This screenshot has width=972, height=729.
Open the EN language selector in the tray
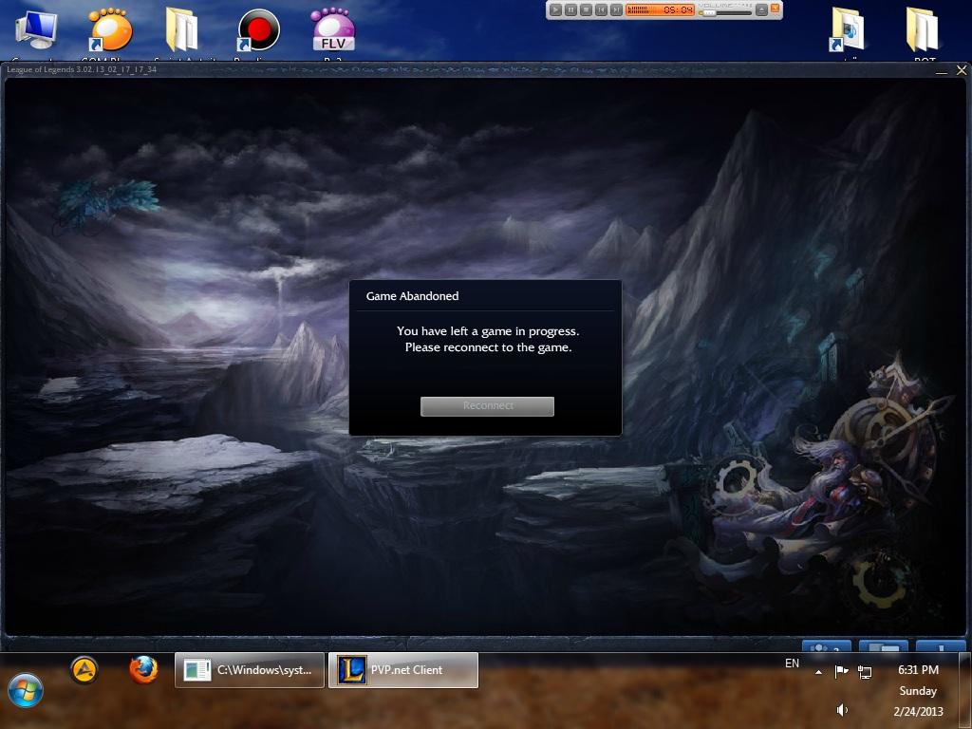793,664
